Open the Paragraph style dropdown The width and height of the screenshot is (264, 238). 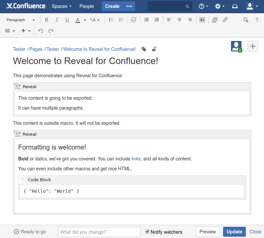(20, 20)
